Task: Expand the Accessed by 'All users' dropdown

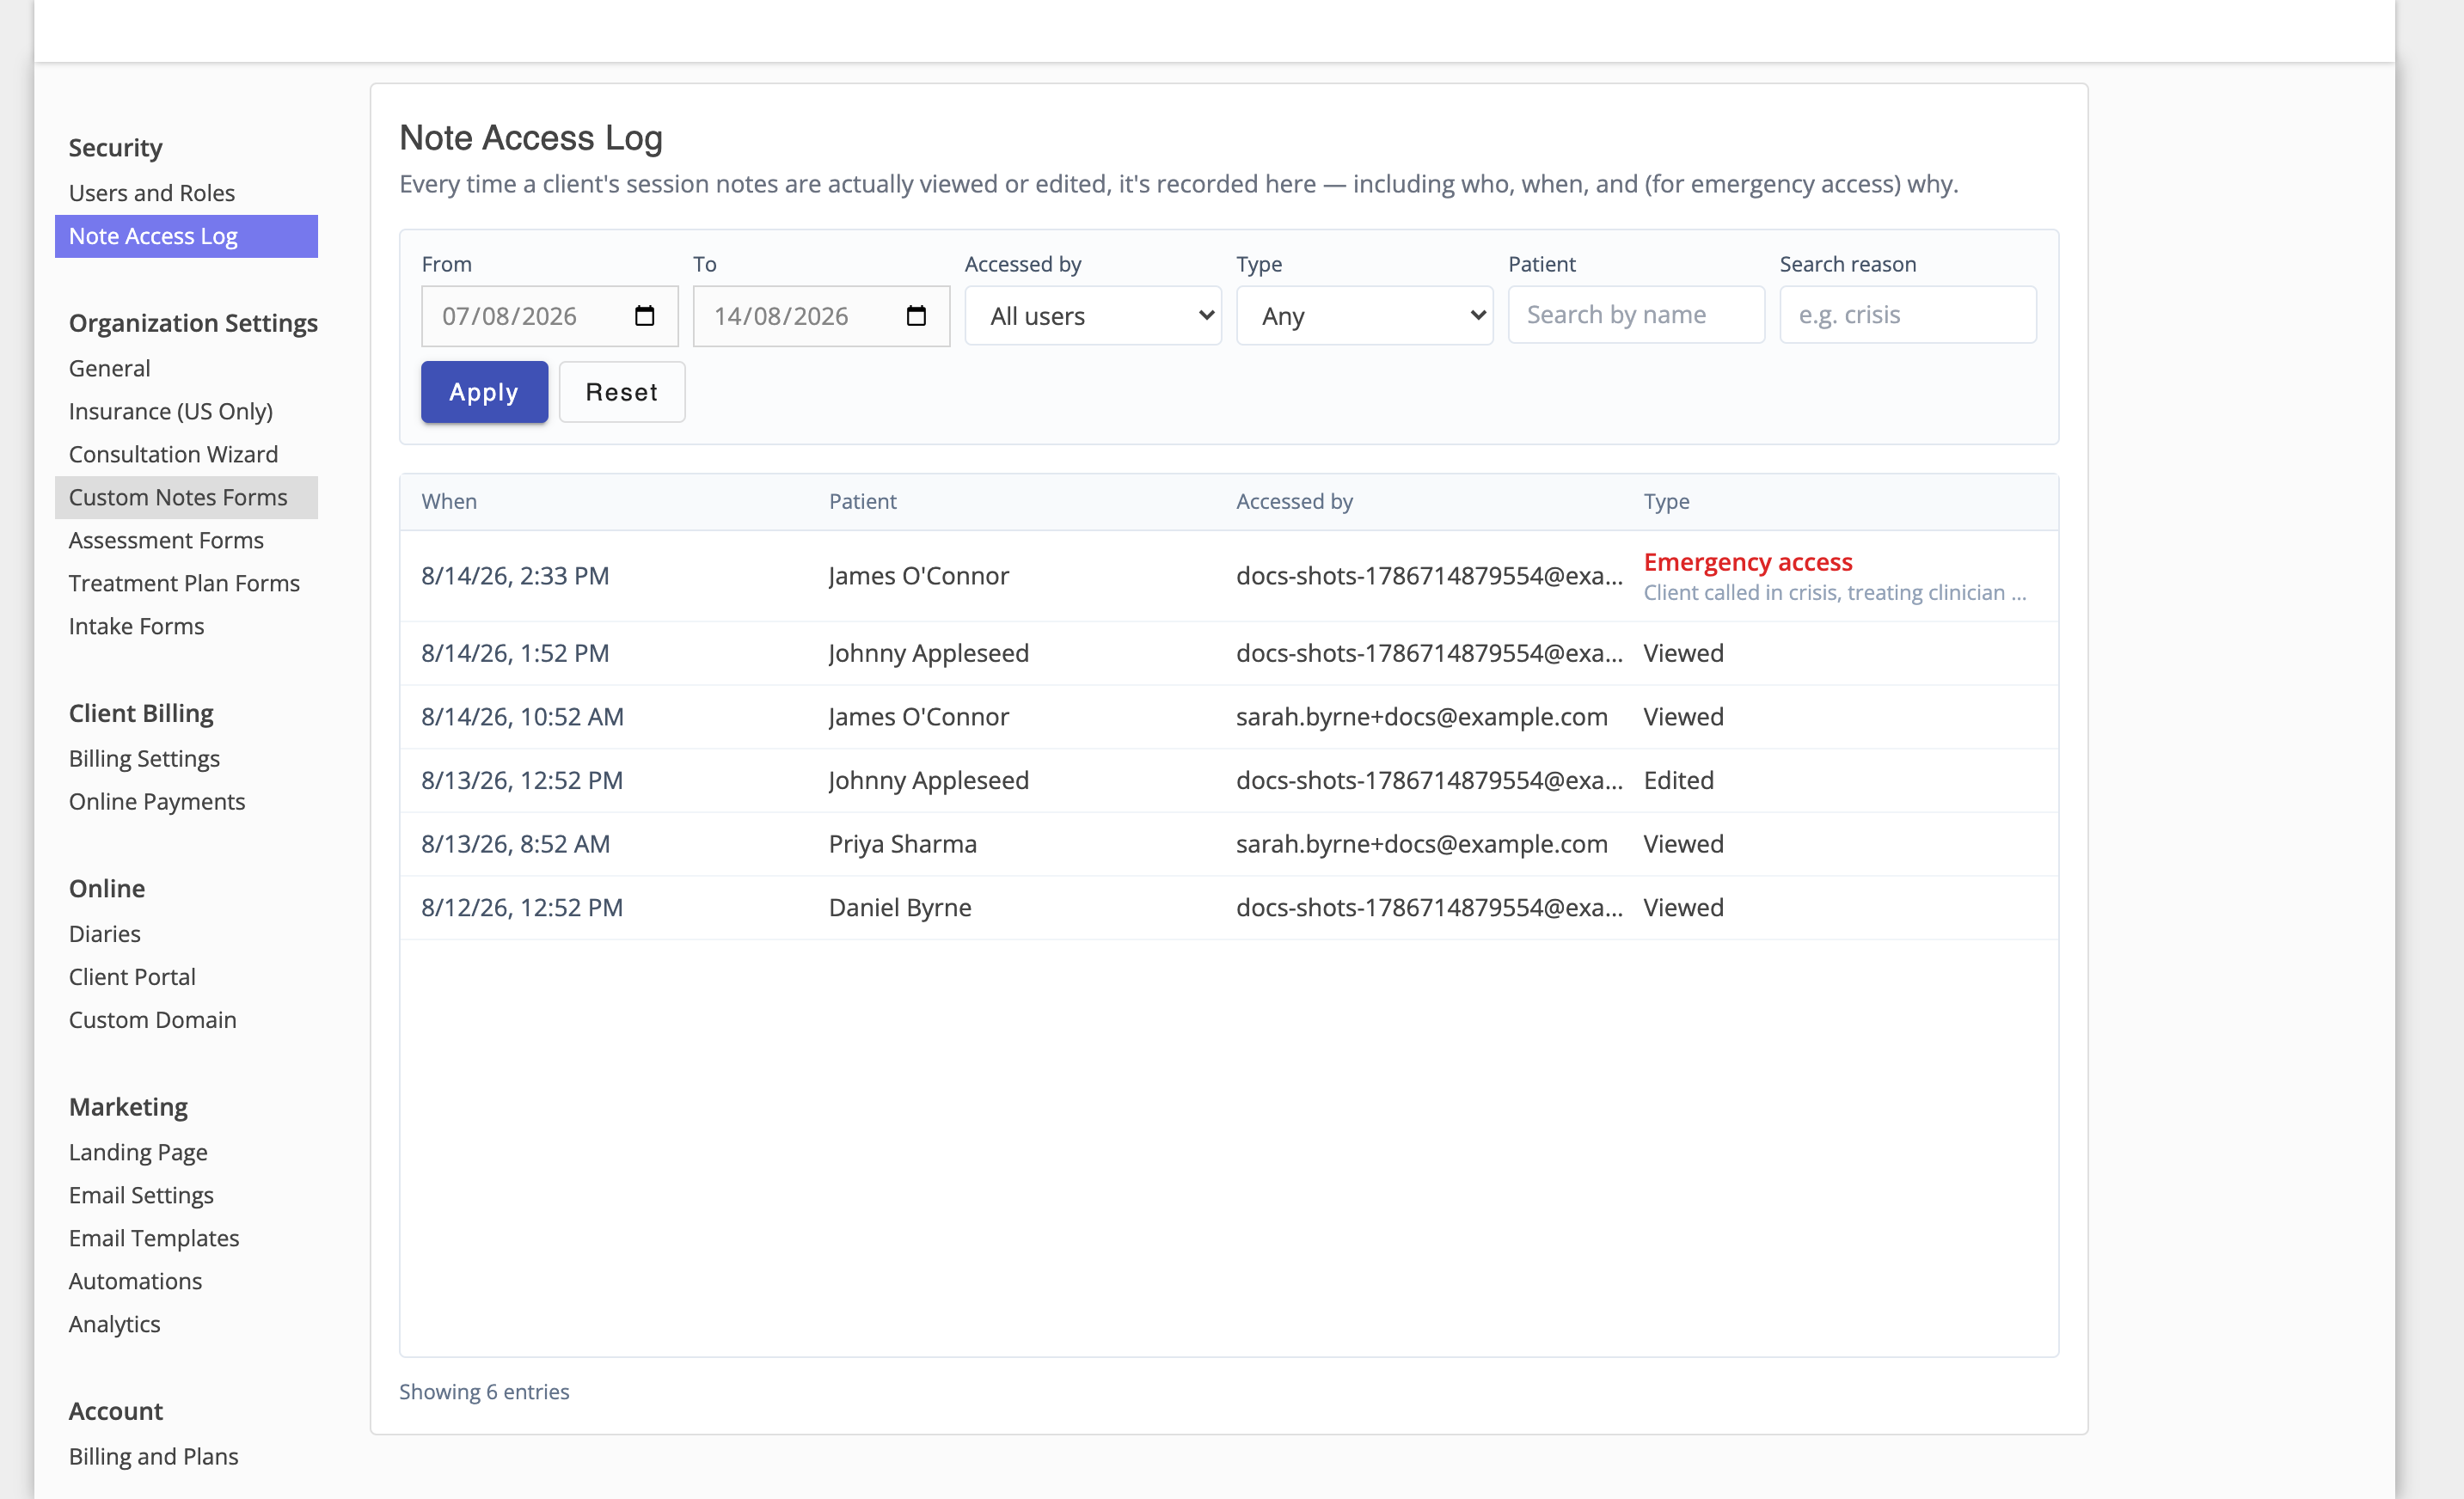Action: 1093,316
